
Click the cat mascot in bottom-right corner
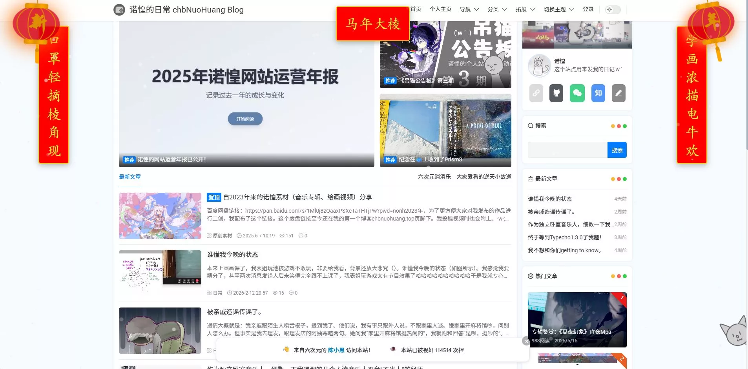click(734, 332)
